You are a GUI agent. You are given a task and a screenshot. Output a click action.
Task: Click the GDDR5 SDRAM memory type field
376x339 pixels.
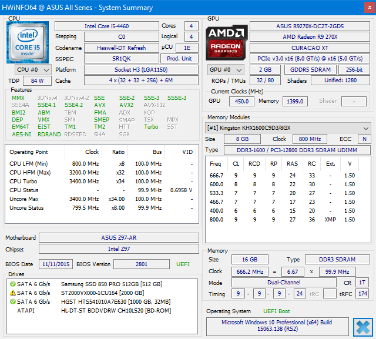tap(310, 69)
